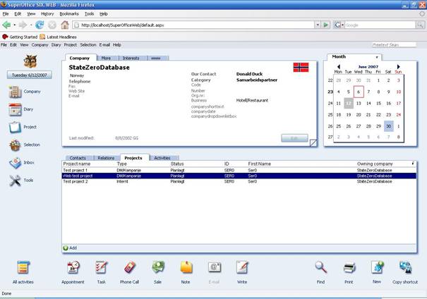Image resolution: width=427 pixels, height=299 pixels.
Task: Go to next month in calendar
Action: point(398,67)
